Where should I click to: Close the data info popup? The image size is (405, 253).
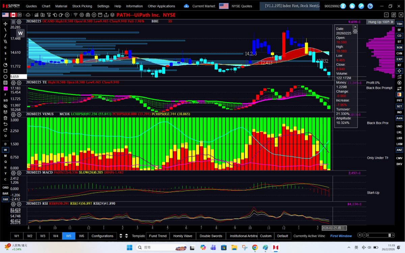pos(355,27)
